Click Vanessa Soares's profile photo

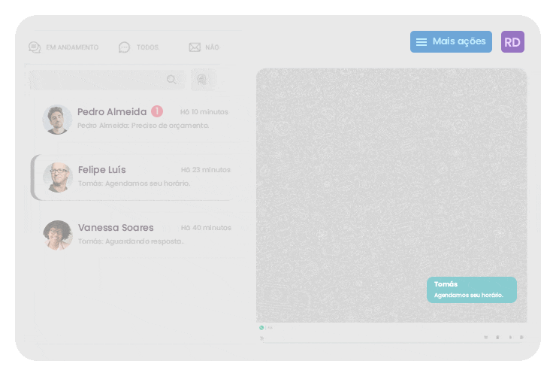point(57,235)
